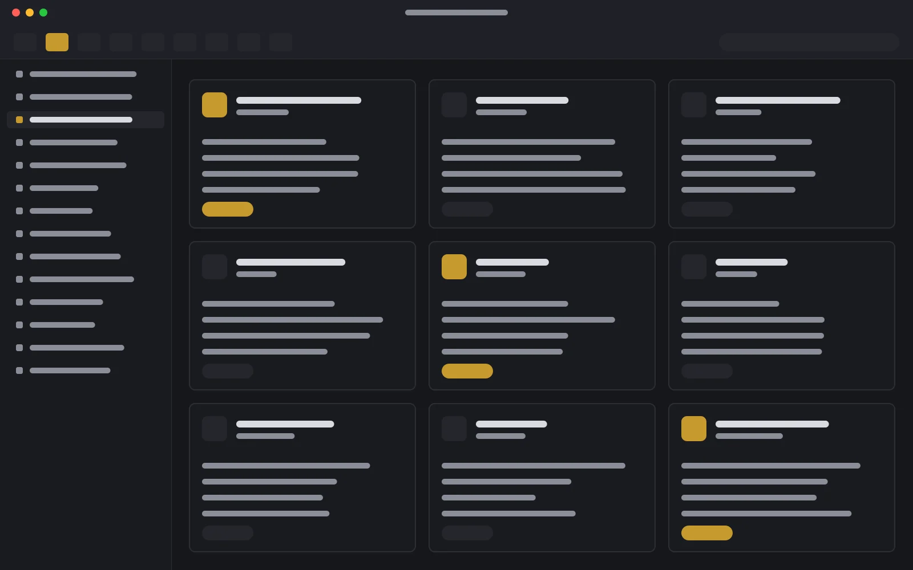Click the gray pill button in the middle-left card
This screenshot has width=913, height=570.
228,371
